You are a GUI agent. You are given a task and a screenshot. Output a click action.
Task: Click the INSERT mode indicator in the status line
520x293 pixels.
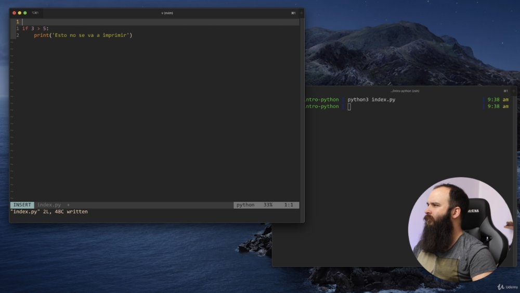(x=22, y=205)
